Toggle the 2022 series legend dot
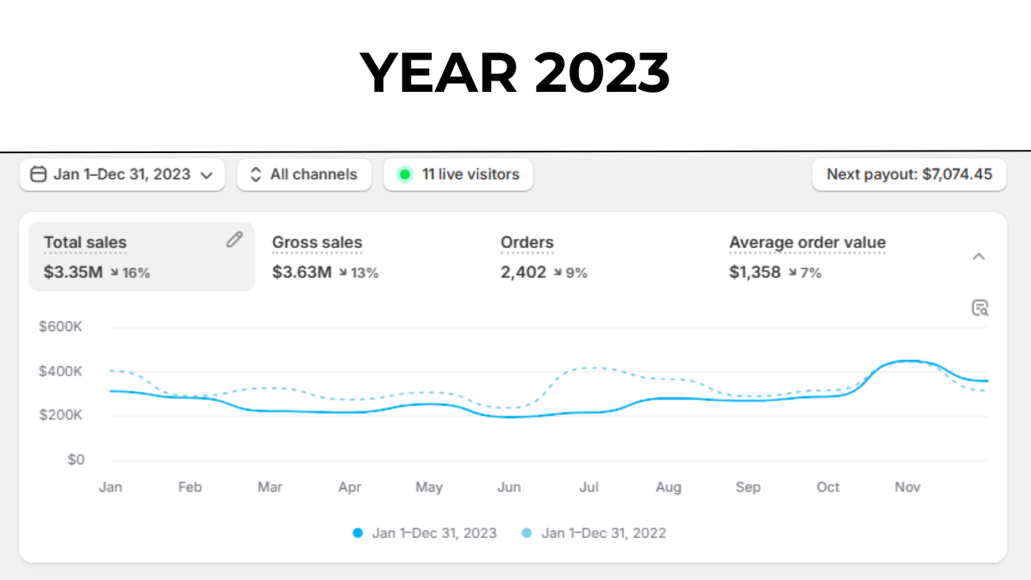Screen dimensions: 1031x580 pyautogui.click(x=527, y=533)
